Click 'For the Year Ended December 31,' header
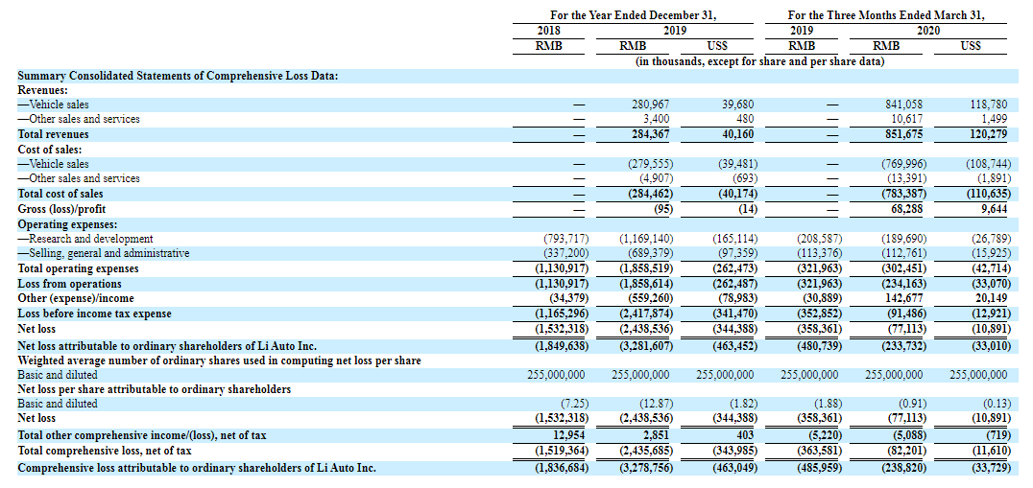 pos(633,15)
